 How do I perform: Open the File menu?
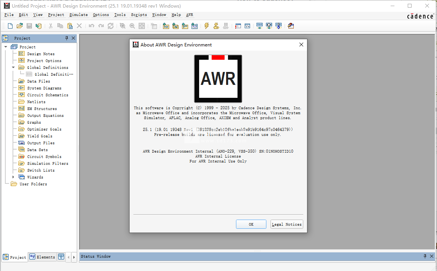point(9,14)
